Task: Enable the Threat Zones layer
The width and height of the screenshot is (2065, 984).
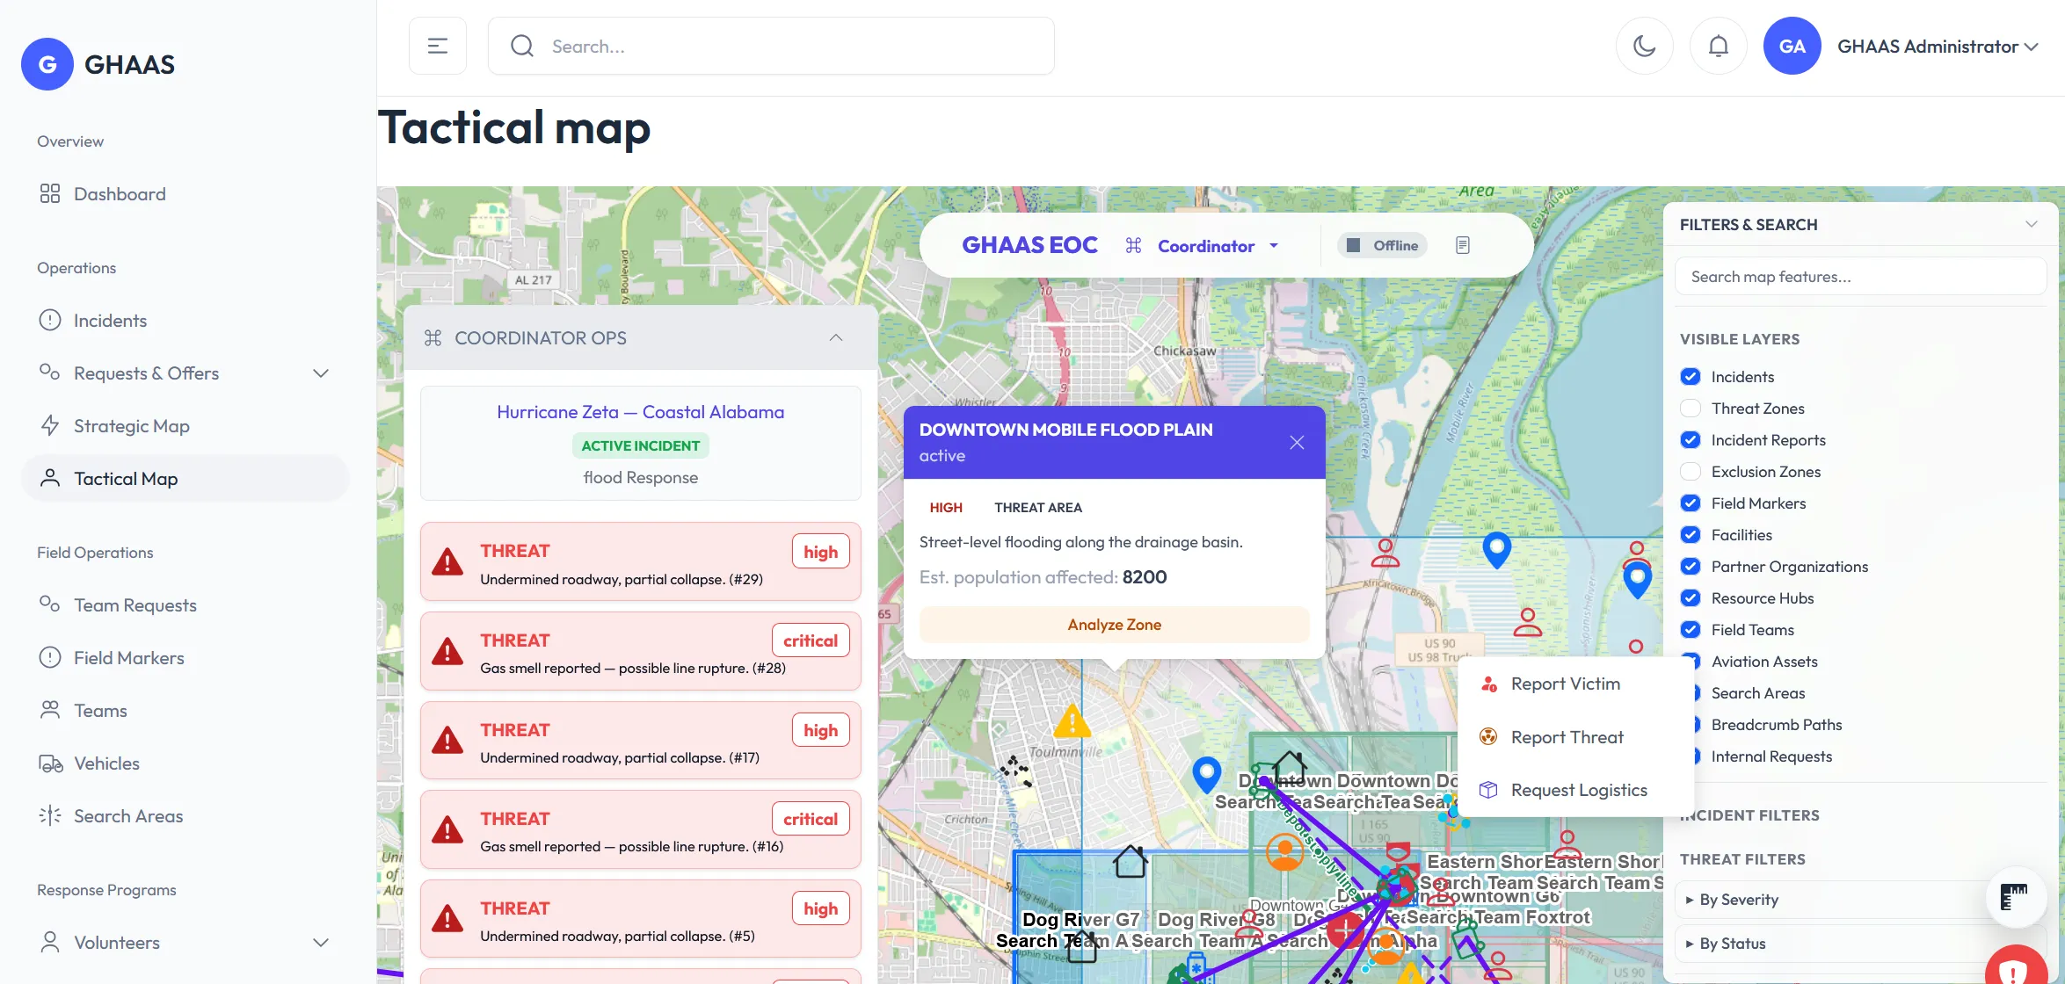Action: tap(1690, 409)
